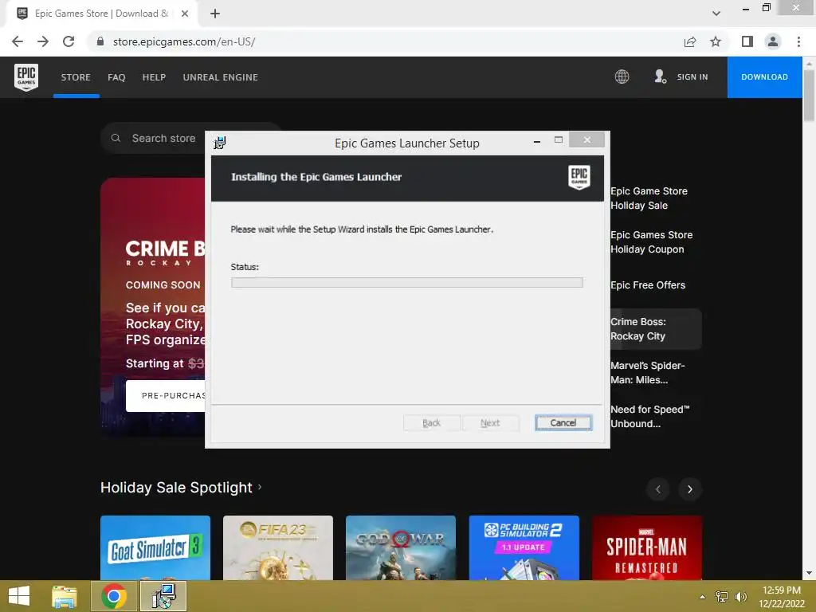Click the installer icon in setup title bar
This screenshot has width=816, height=612.
[220, 142]
